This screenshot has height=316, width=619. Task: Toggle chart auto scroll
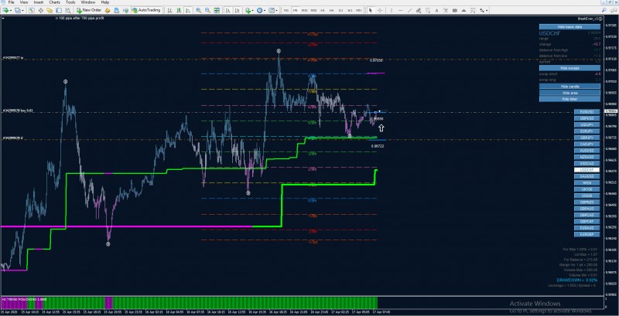[x=227, y=10]
